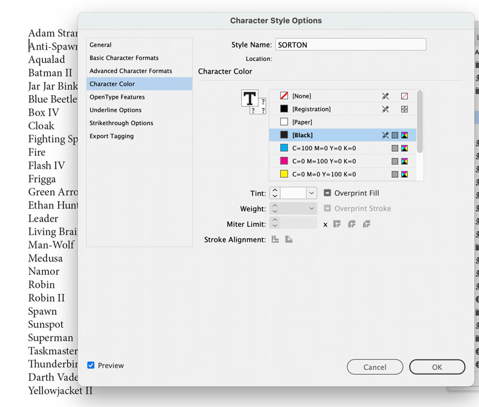Open the General section
Image resolution: width=479 pixels, height=407 pixels.
(x=140, y=45)
